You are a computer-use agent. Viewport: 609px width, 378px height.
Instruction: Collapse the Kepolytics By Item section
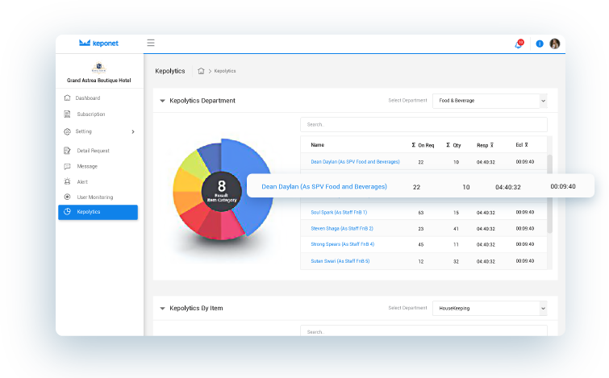coord(162,308)
